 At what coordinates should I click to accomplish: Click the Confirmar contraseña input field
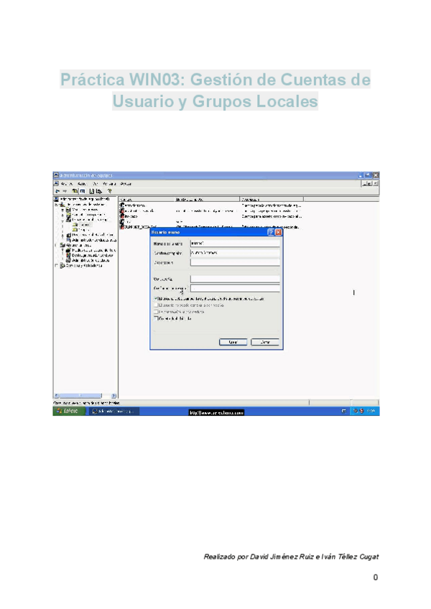coord(235,288)
